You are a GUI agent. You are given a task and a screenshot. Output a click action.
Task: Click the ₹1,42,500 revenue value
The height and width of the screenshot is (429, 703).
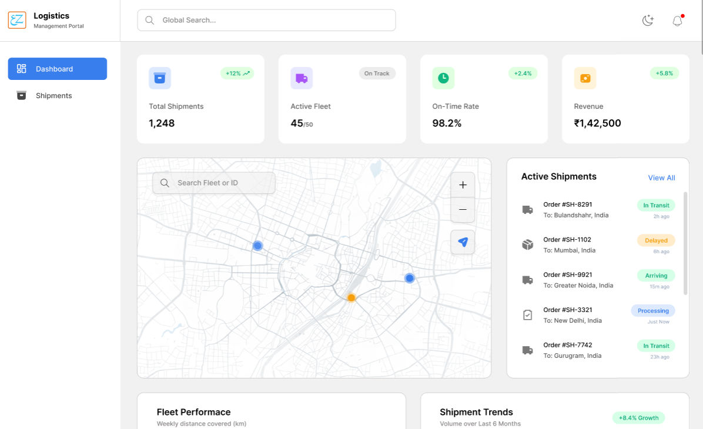tap(598, 123)
